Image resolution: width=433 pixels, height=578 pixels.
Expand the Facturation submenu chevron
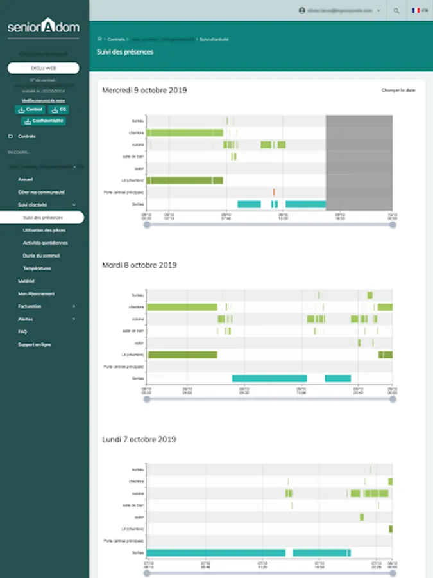[74, 306]
